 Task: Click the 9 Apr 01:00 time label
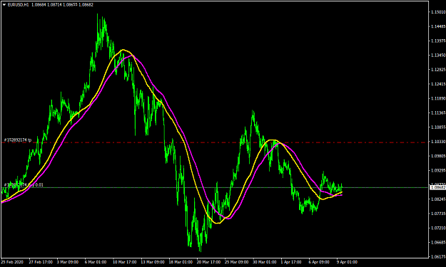[x=347, y=262]
